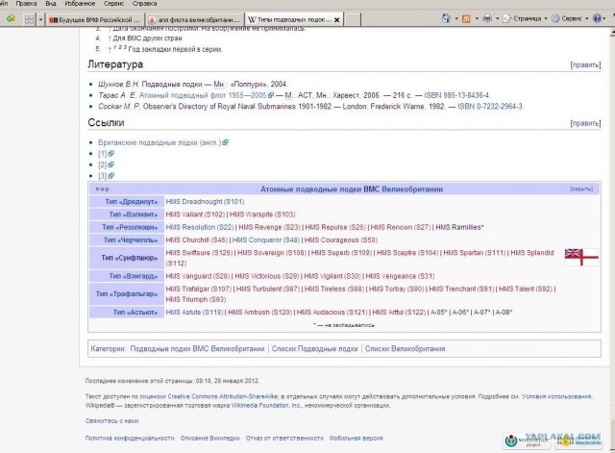Switch to Будущее ВМФ Российской tab

tap(95, 19)
